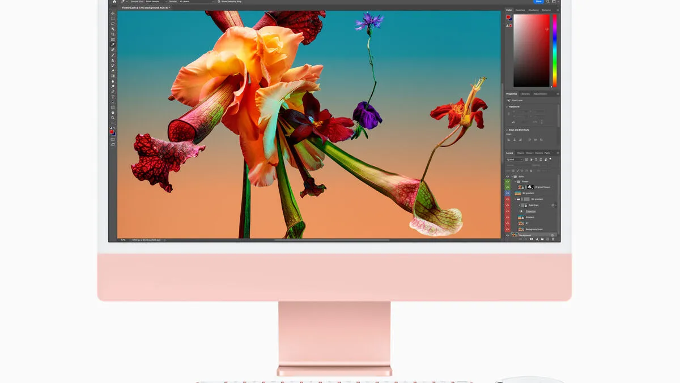
Task: Collapse the BG gradient layer group
Action: pos(516,199)
